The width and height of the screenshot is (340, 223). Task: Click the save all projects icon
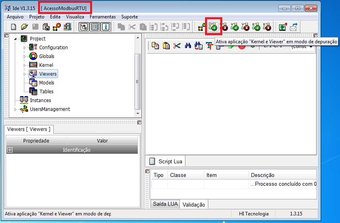pos(46,27)
